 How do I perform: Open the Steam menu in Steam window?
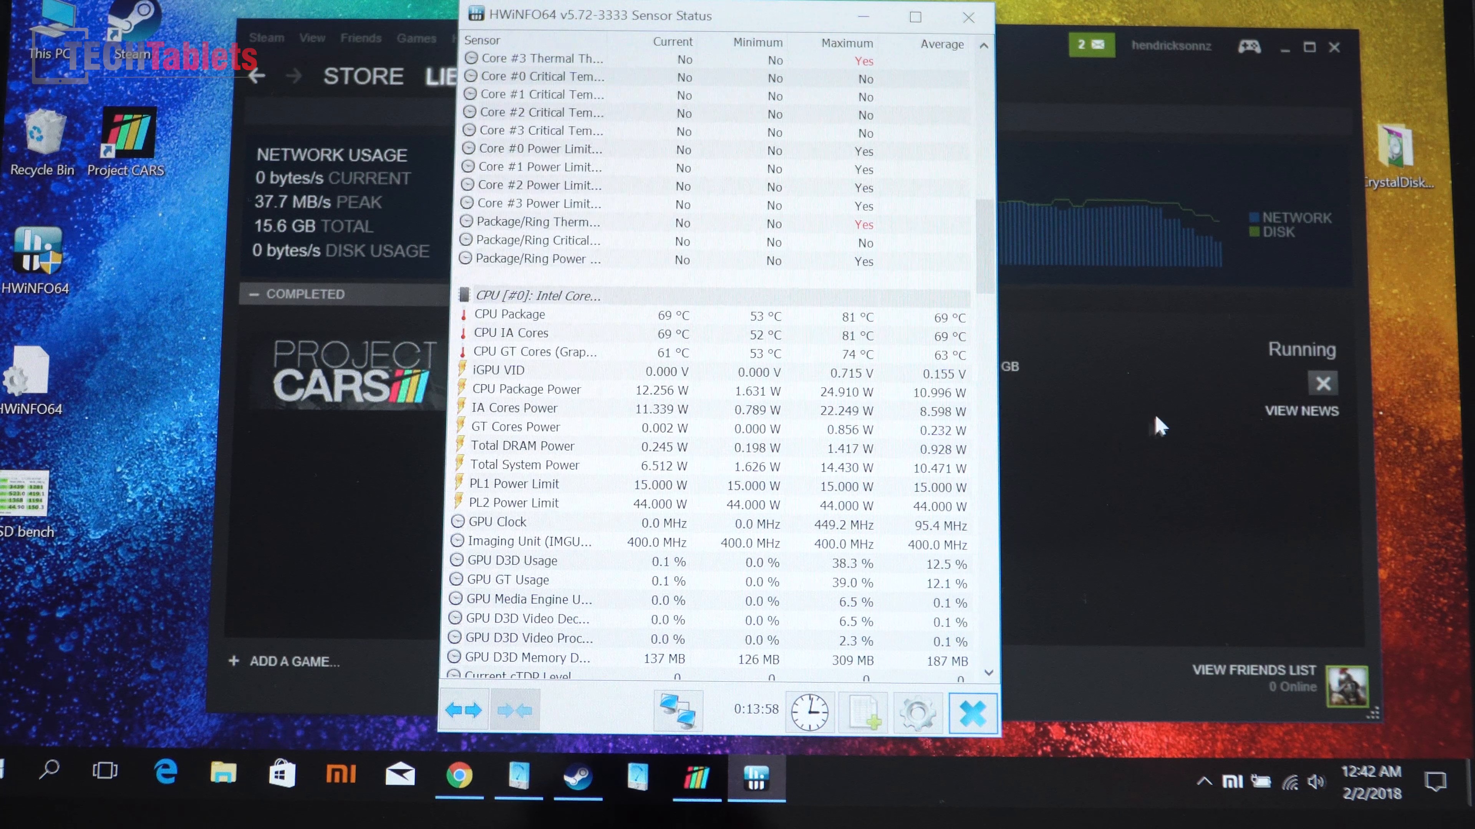pyautogui.click(x=266, y=38)
